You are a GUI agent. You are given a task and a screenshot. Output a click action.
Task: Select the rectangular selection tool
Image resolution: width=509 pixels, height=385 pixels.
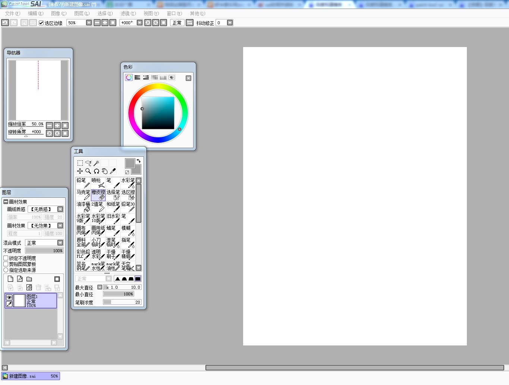point(80,163)
